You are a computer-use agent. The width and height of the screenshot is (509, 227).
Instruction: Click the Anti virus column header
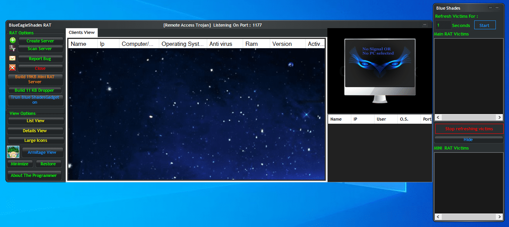point(225,44)
